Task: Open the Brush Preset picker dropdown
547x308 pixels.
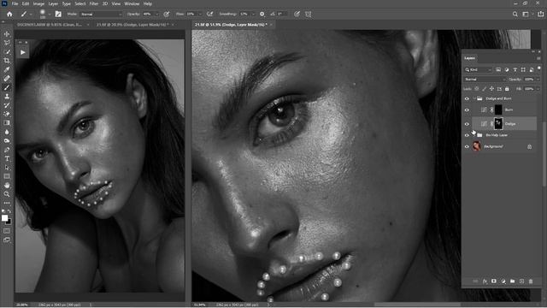Action: click(x=50, y=14)
